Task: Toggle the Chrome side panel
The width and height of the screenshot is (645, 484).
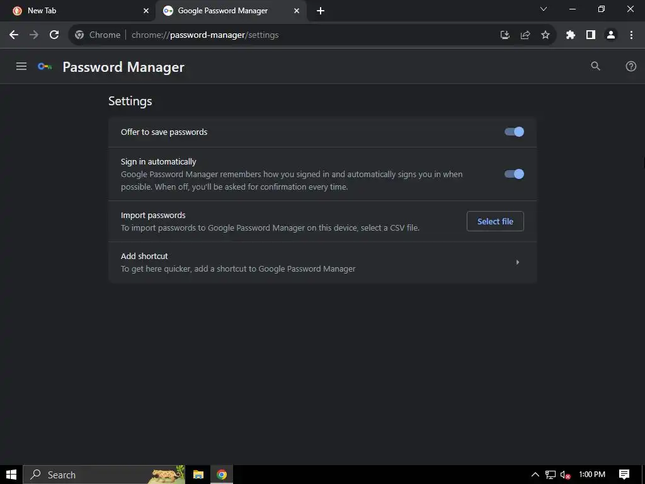Action: [591, 35]
